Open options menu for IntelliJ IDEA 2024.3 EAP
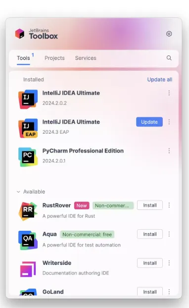This screenshot has height=308, width=189. coord(169,122)
